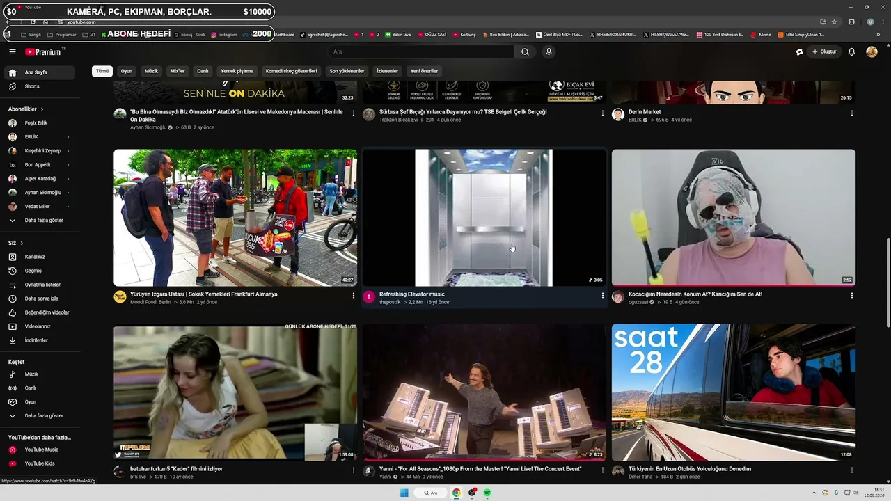Click Moodi Foodi Berlin channel avatar

click(120, 296)
